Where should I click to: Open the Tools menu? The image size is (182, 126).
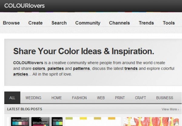(x=169, y=23)
